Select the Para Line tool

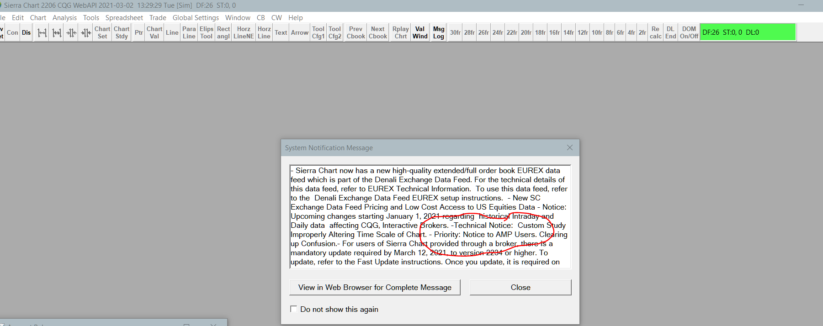pyautogui.click(x=189, y=32)
